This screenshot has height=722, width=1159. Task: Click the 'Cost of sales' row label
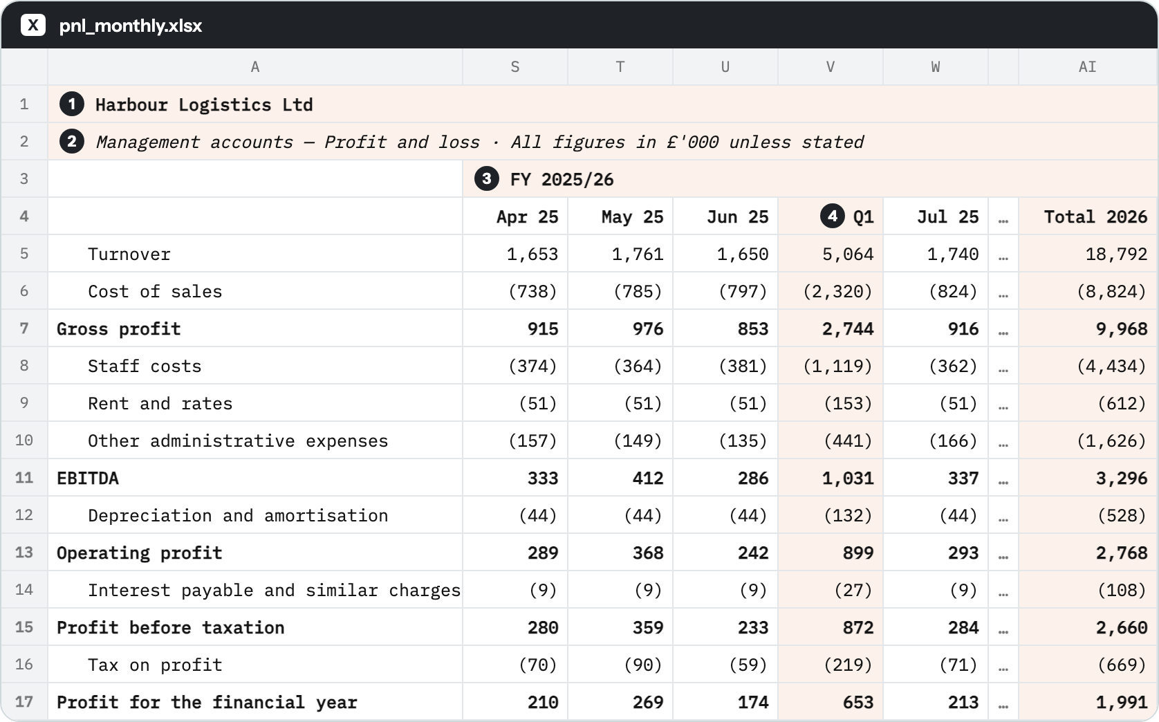(x=155, y=292)
